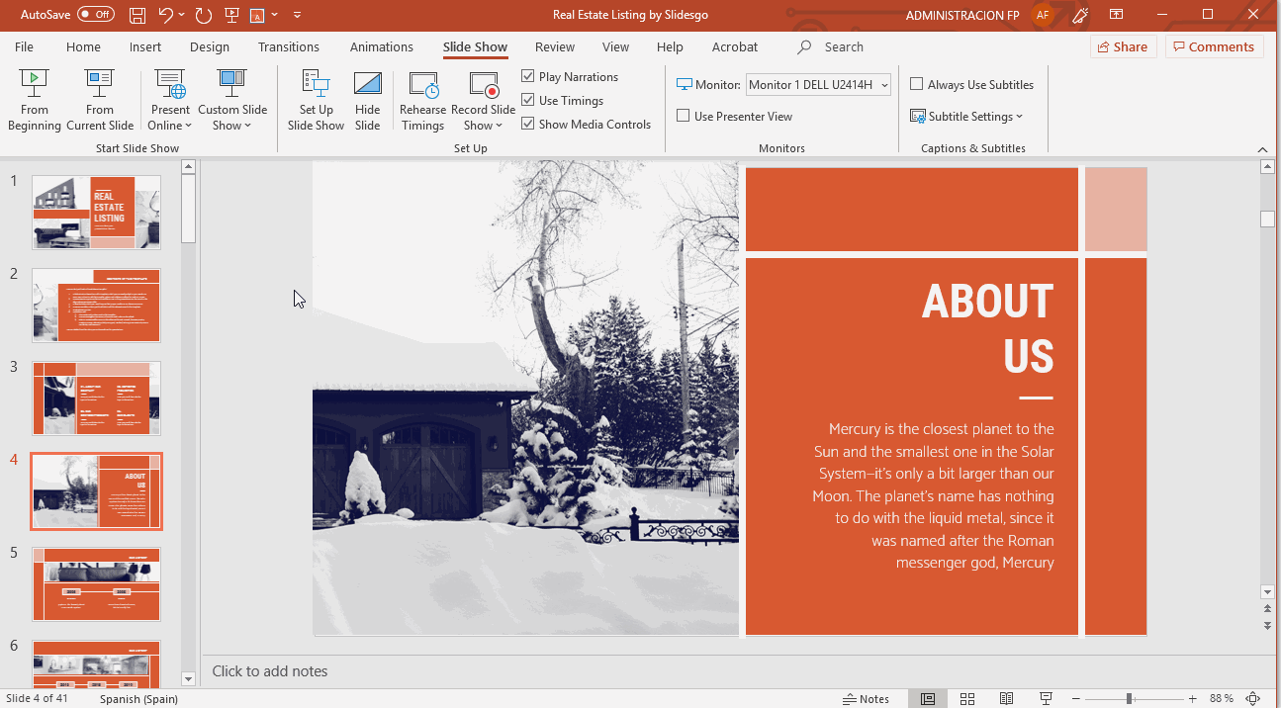
Task: Click the Save icon in title bar
Action: coord(137,15)
